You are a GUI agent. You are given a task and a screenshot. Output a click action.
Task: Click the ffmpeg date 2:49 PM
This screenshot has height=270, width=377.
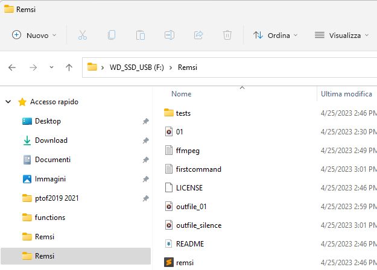349,151
